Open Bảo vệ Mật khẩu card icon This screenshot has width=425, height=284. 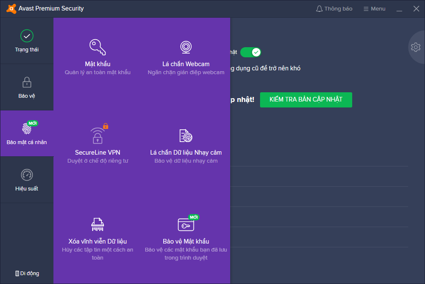point(186,225)
